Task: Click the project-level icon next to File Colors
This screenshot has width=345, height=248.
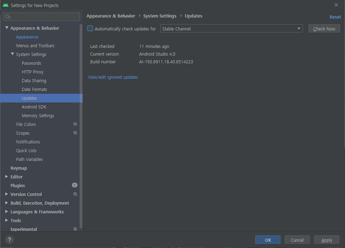Action: pos(75,124)
